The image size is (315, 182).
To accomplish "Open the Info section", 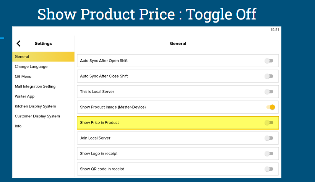I will [x=18, y=126].
